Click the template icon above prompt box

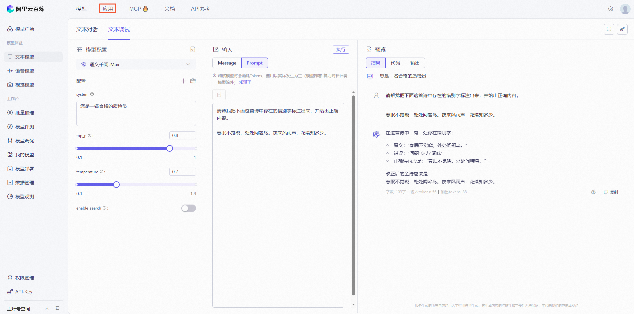pyautogui.click(x=219, y=95)
